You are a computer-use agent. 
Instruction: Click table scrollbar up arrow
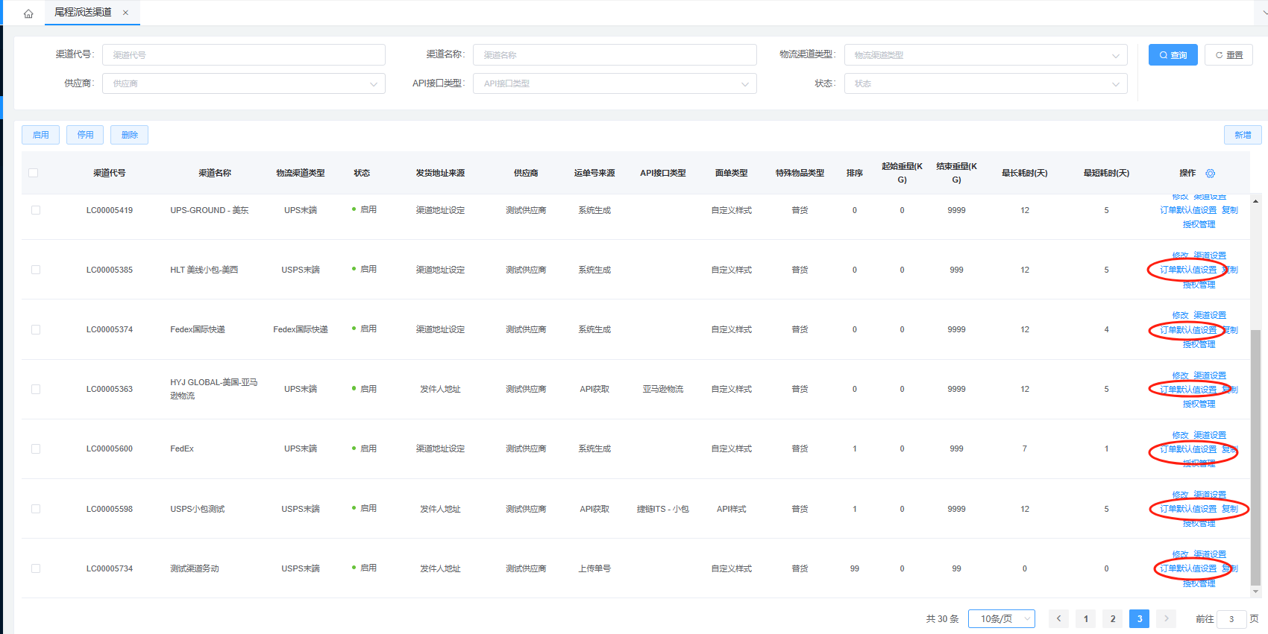pyautogui.click(x=1256, y=201)
